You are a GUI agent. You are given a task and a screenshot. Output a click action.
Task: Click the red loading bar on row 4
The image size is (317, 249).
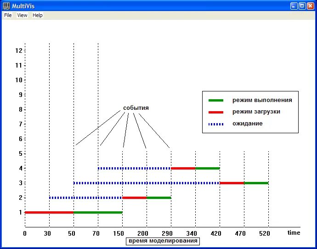(183, 168)
